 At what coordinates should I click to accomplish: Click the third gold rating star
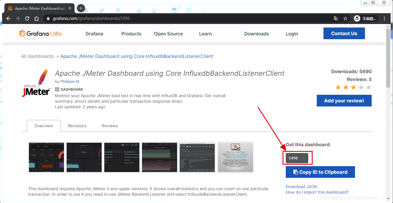(x=354, y=87)
